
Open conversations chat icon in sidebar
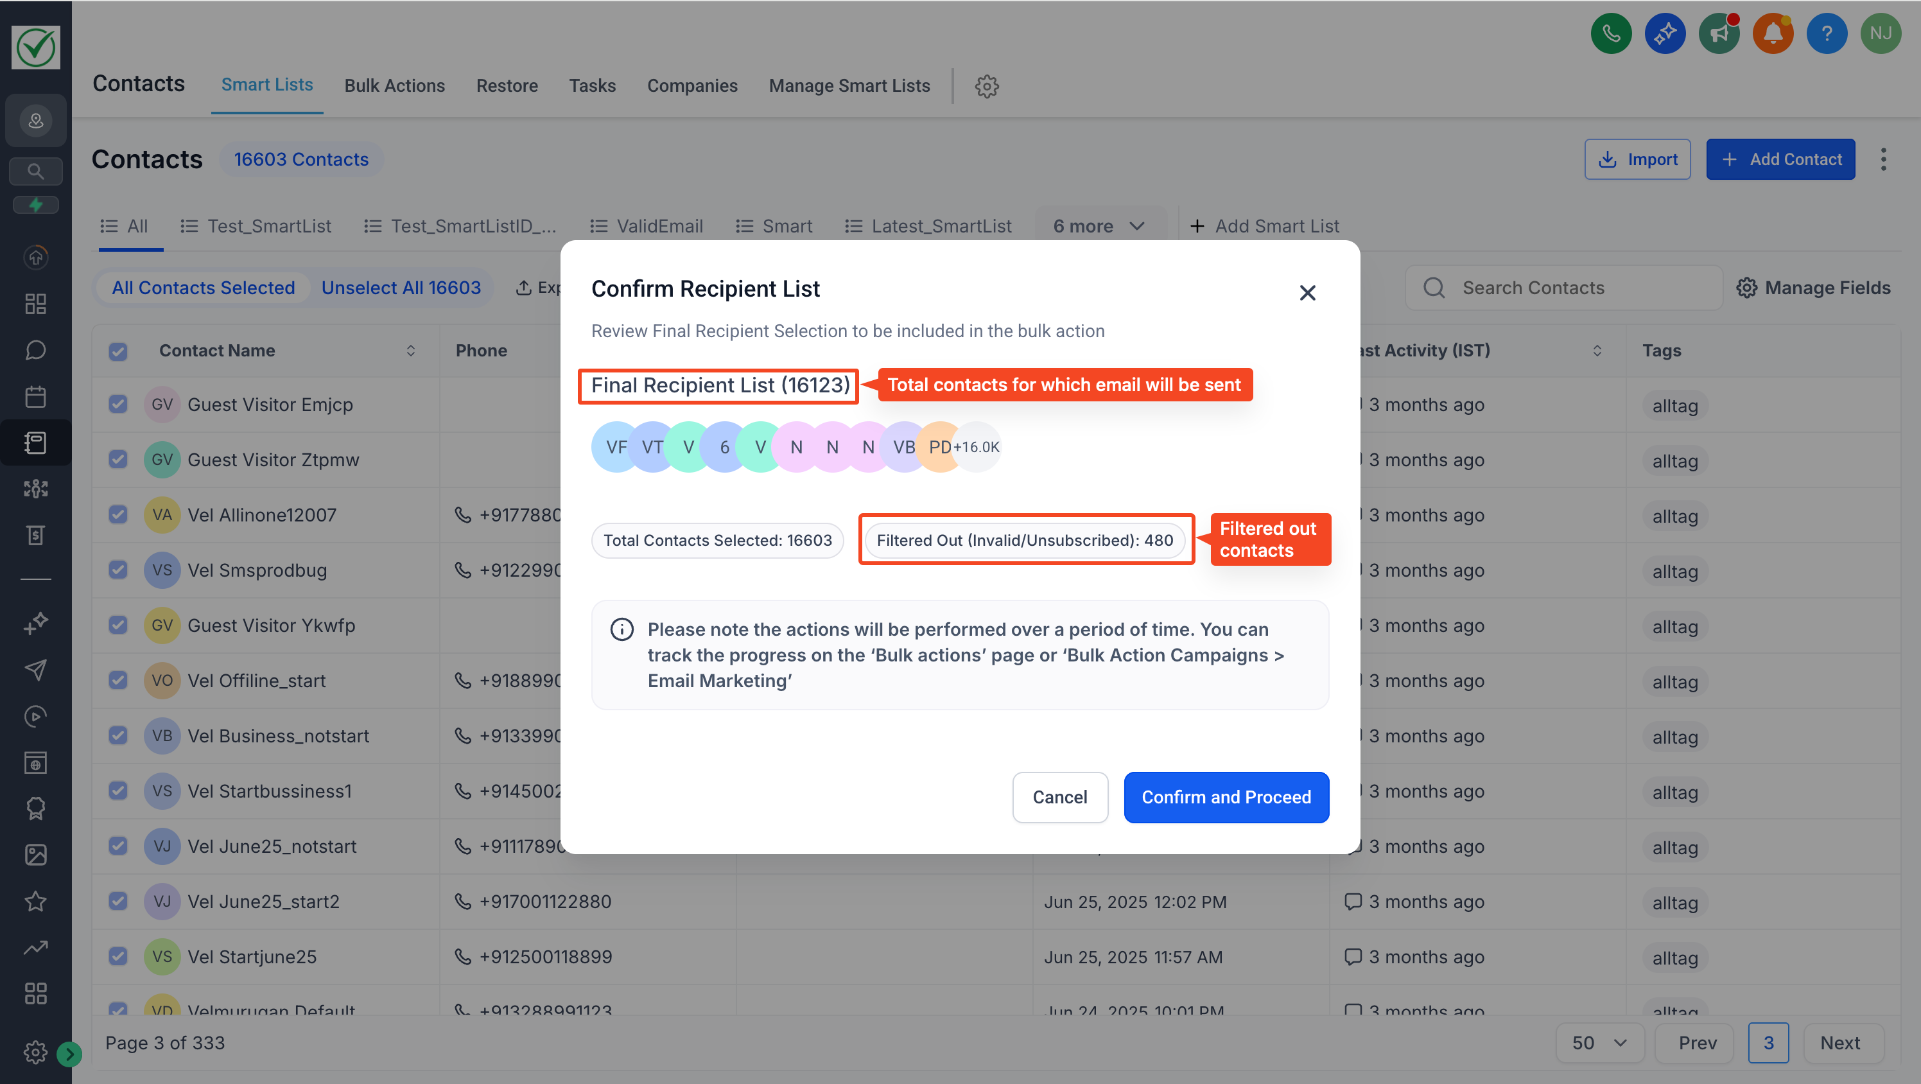(x=35, y=350)
